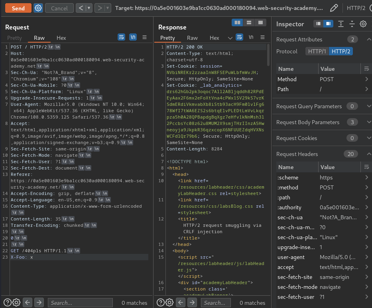372x308 pixels.
Task: Open the Path attribute row arrow
Action: coord(366,89)
